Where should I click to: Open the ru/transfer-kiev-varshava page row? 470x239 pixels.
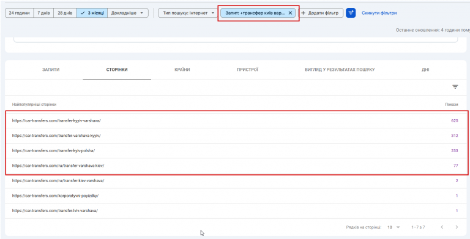click(x=236, y=181)
